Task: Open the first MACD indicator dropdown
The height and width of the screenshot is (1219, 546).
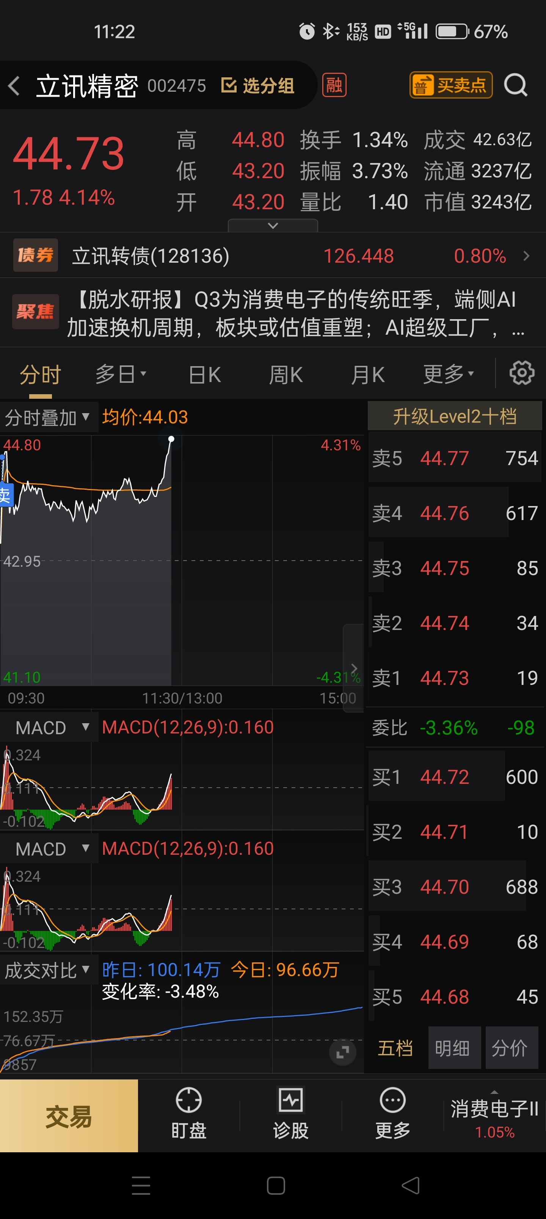Action: [x=49, y=727]
